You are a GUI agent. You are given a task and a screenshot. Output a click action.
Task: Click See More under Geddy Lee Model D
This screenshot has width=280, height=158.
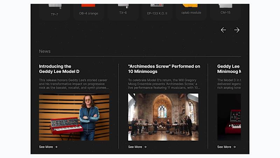pyautogui.click(x=48, y=147)
